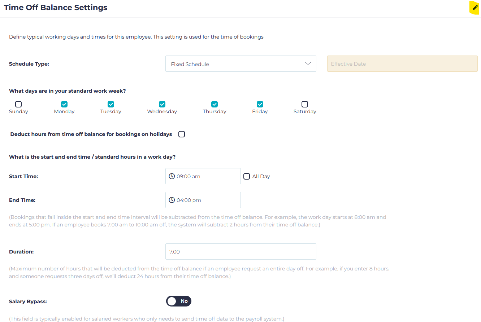Click the End Time input showing 04:00 pm

[203, 200]
